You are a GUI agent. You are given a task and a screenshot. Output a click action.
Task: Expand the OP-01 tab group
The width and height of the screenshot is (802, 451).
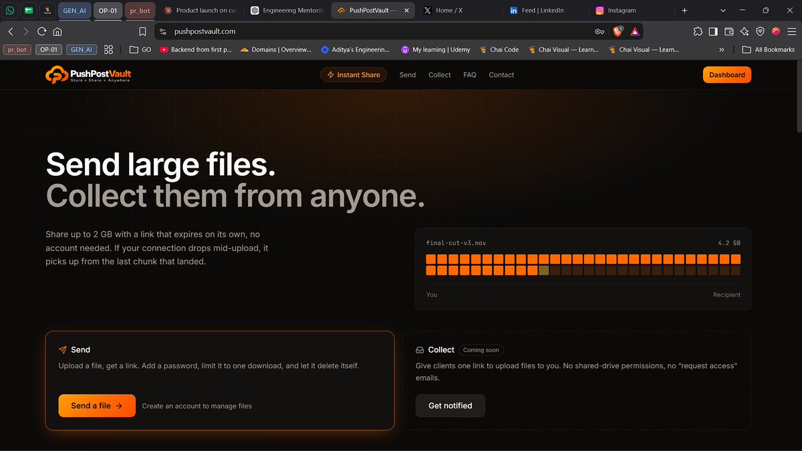coord(108,11)
